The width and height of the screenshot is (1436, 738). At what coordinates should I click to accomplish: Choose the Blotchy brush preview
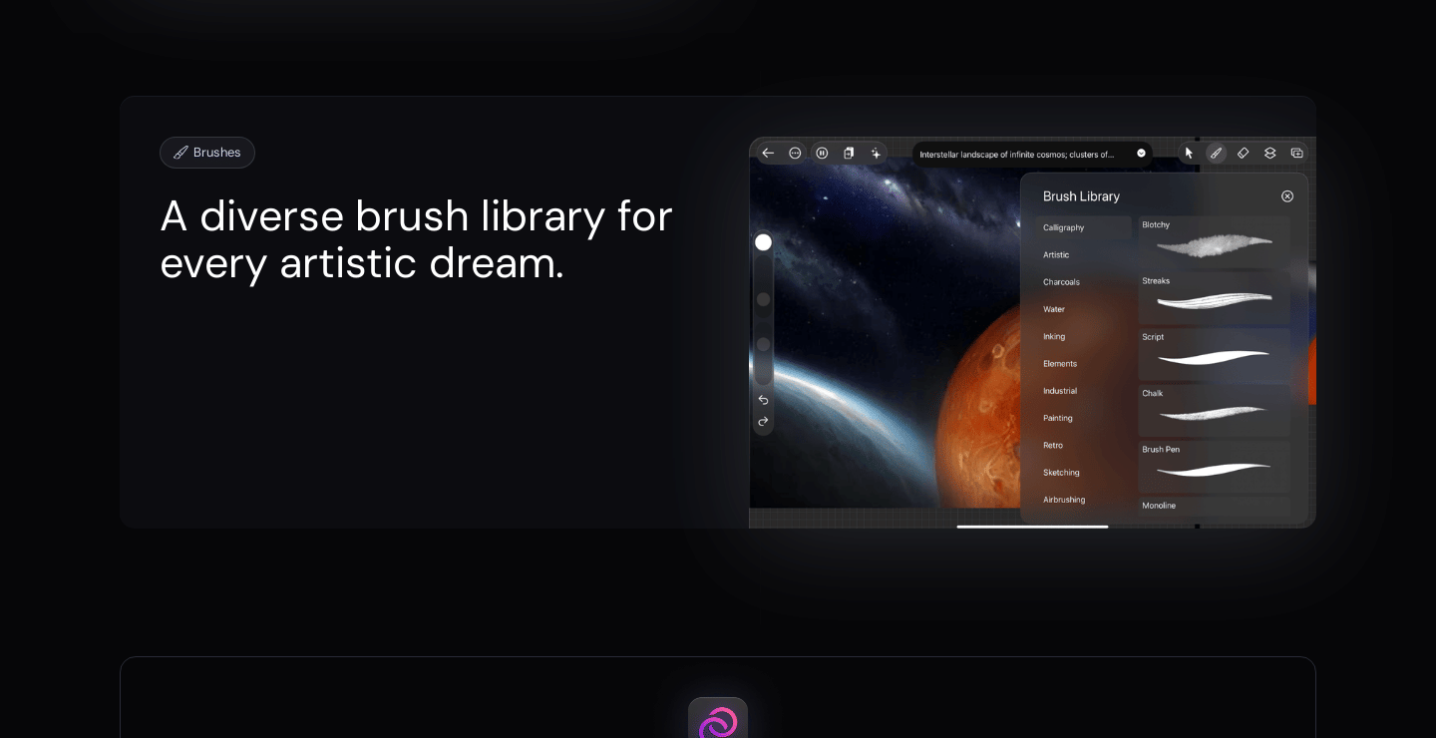(1214, 242)
